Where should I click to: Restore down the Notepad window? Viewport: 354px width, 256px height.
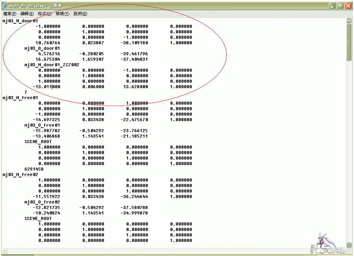[x=340, y=5]
